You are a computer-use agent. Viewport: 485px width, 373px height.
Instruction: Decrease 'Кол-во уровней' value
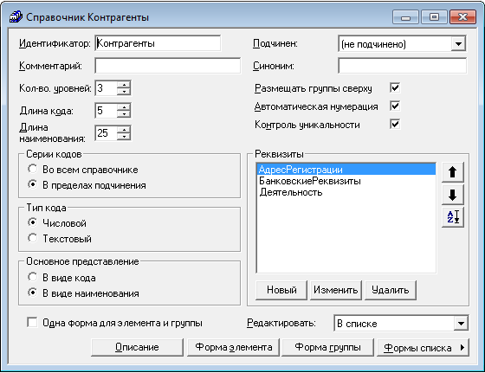[124, 92]
